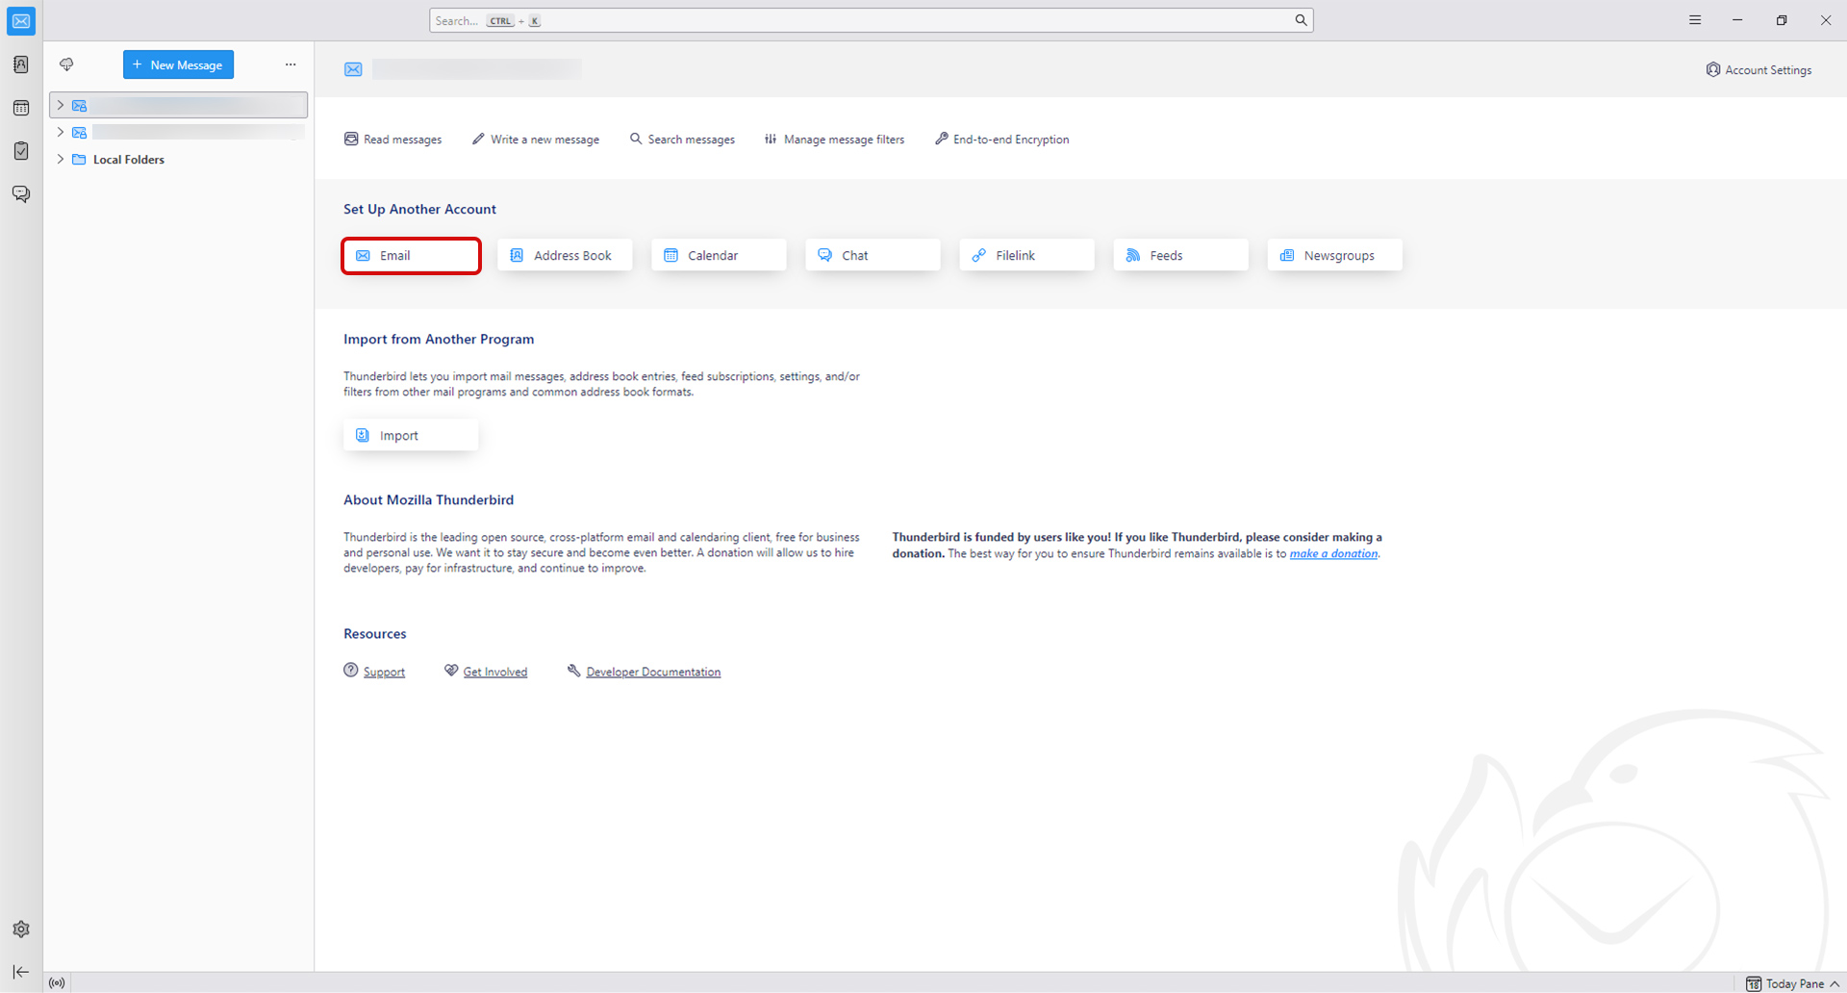Open folder pane options ellipsis menu
Image resolution: width=1847 pixels, height=993 pixels.
coord(291,64)
